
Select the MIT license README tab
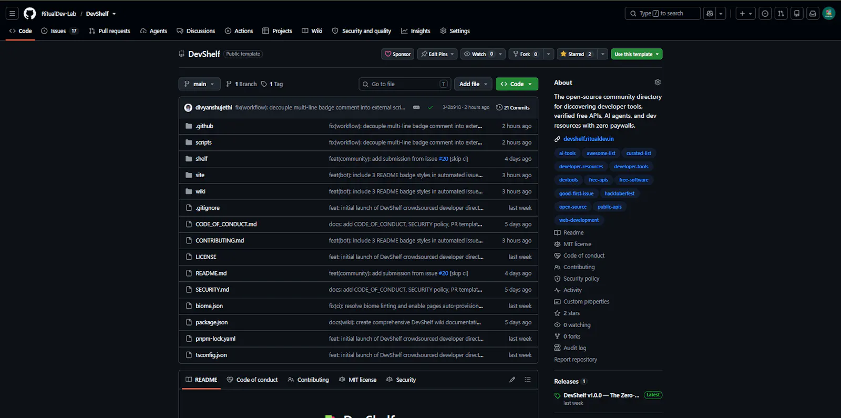357,380
